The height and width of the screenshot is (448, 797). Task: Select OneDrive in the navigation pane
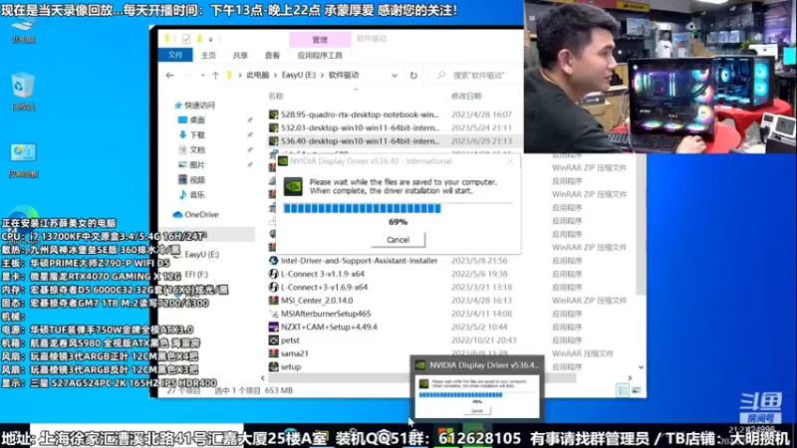tap(201, 214)
